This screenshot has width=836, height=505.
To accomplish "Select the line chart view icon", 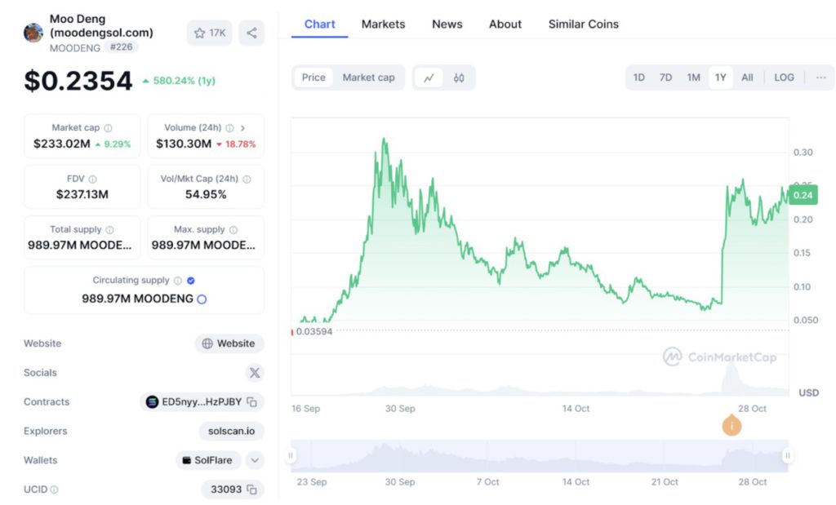I will pos(429,78).
